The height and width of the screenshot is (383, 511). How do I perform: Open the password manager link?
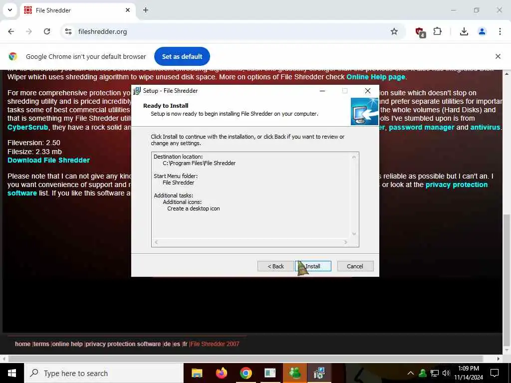point(421,127)
